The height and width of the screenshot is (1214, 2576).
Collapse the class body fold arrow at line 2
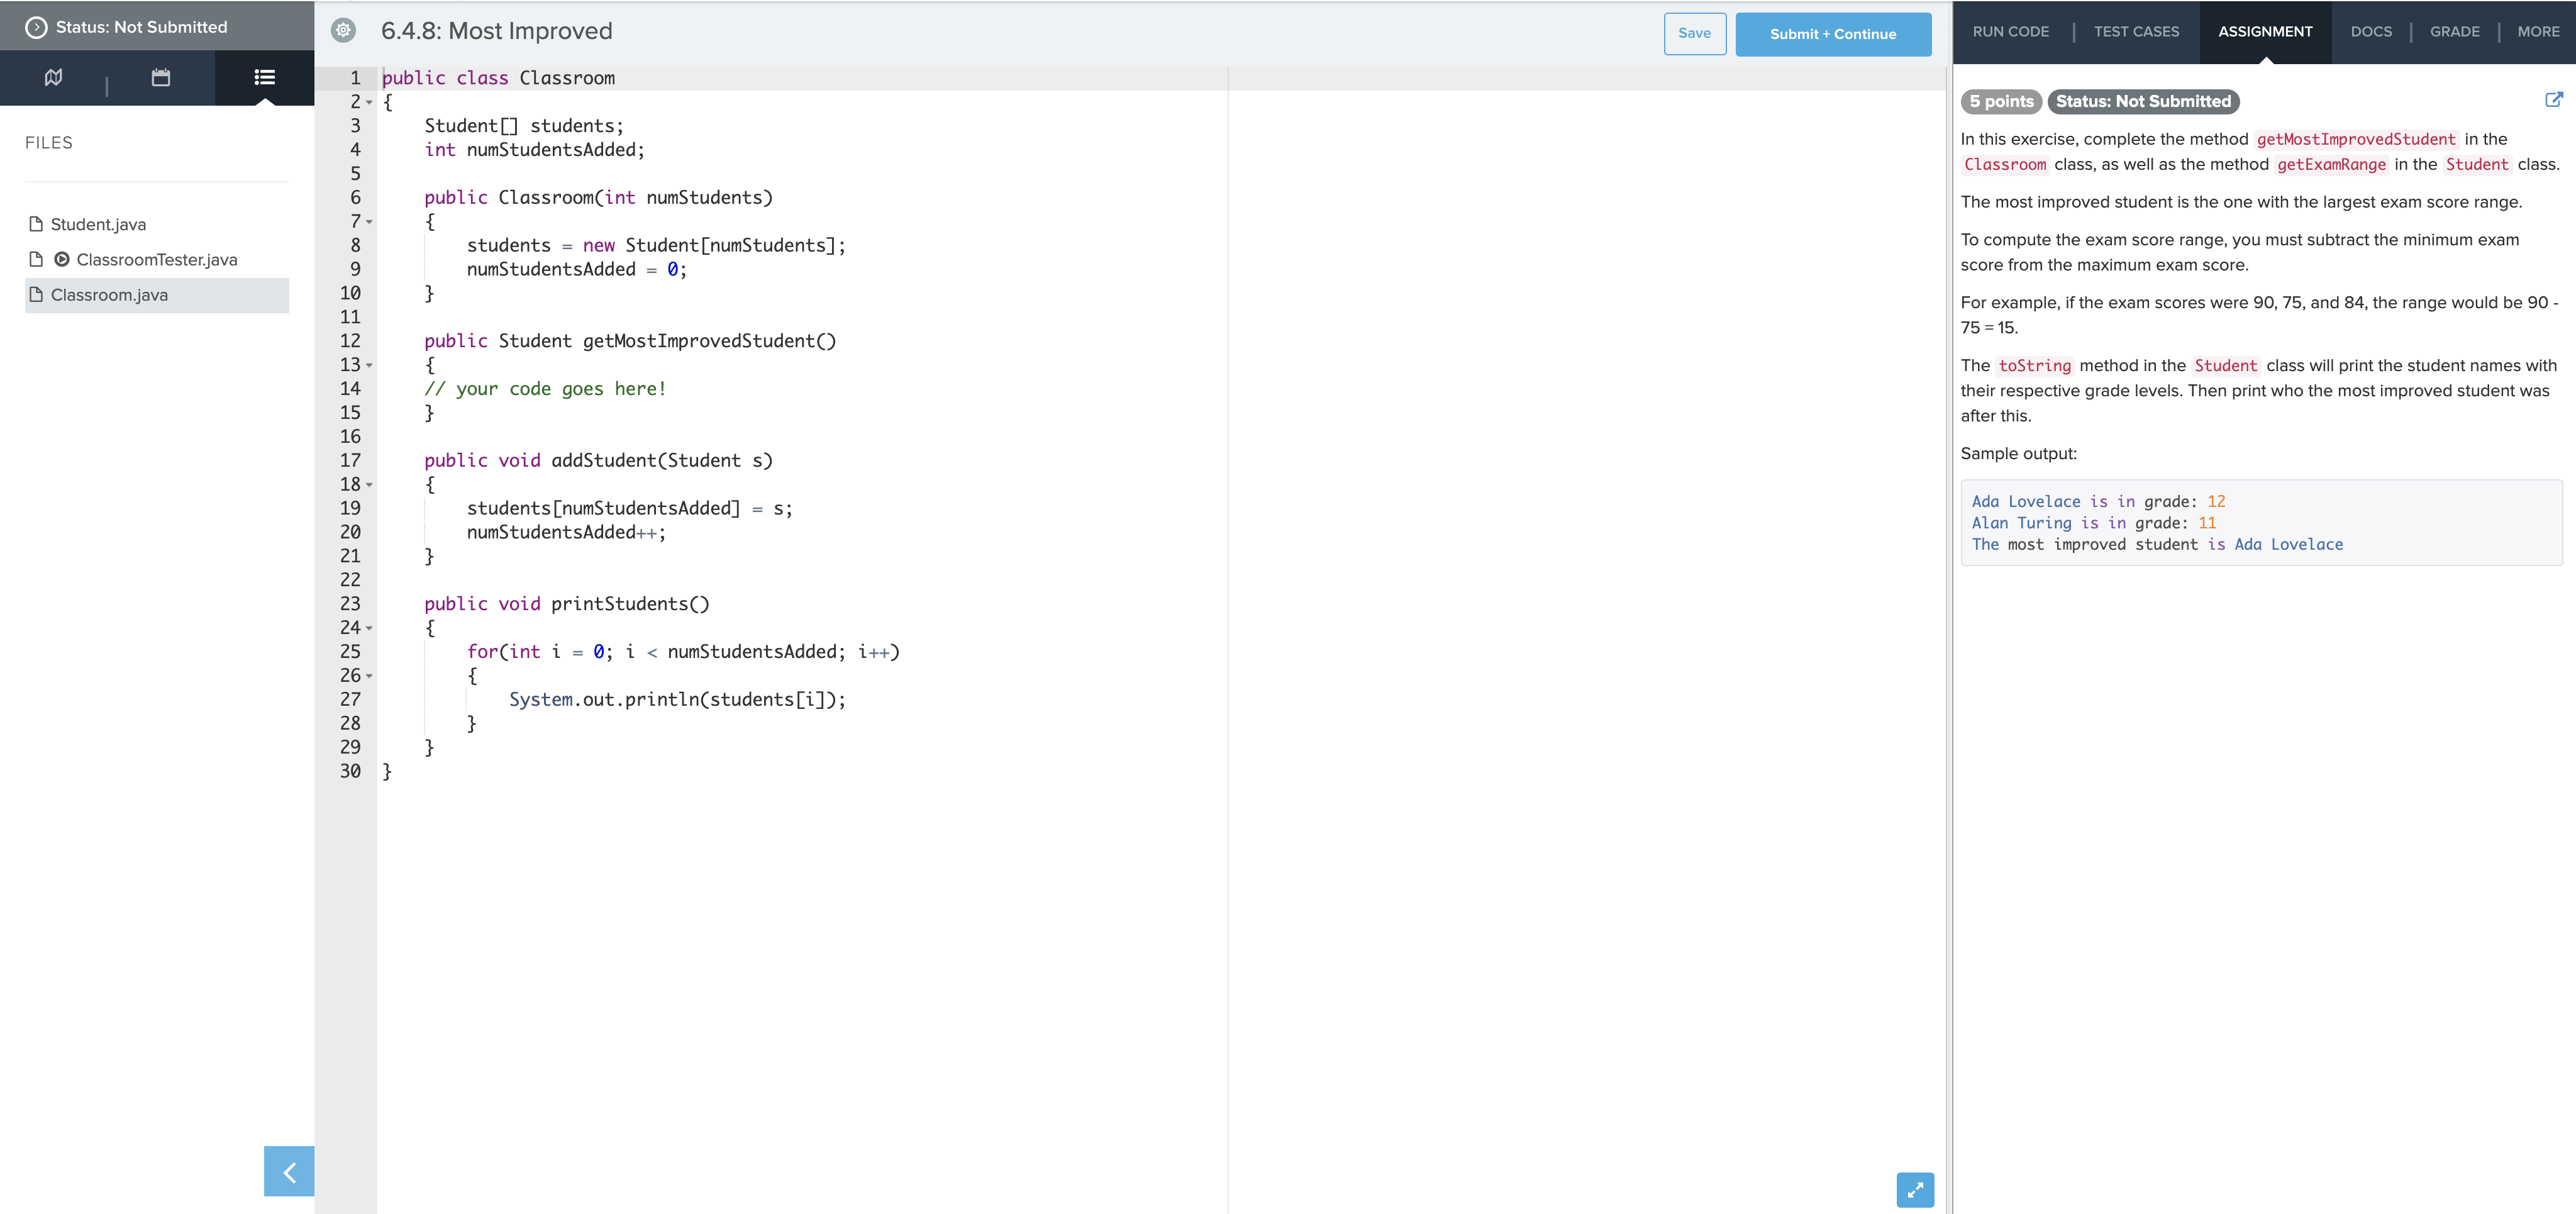pos(368,102)
